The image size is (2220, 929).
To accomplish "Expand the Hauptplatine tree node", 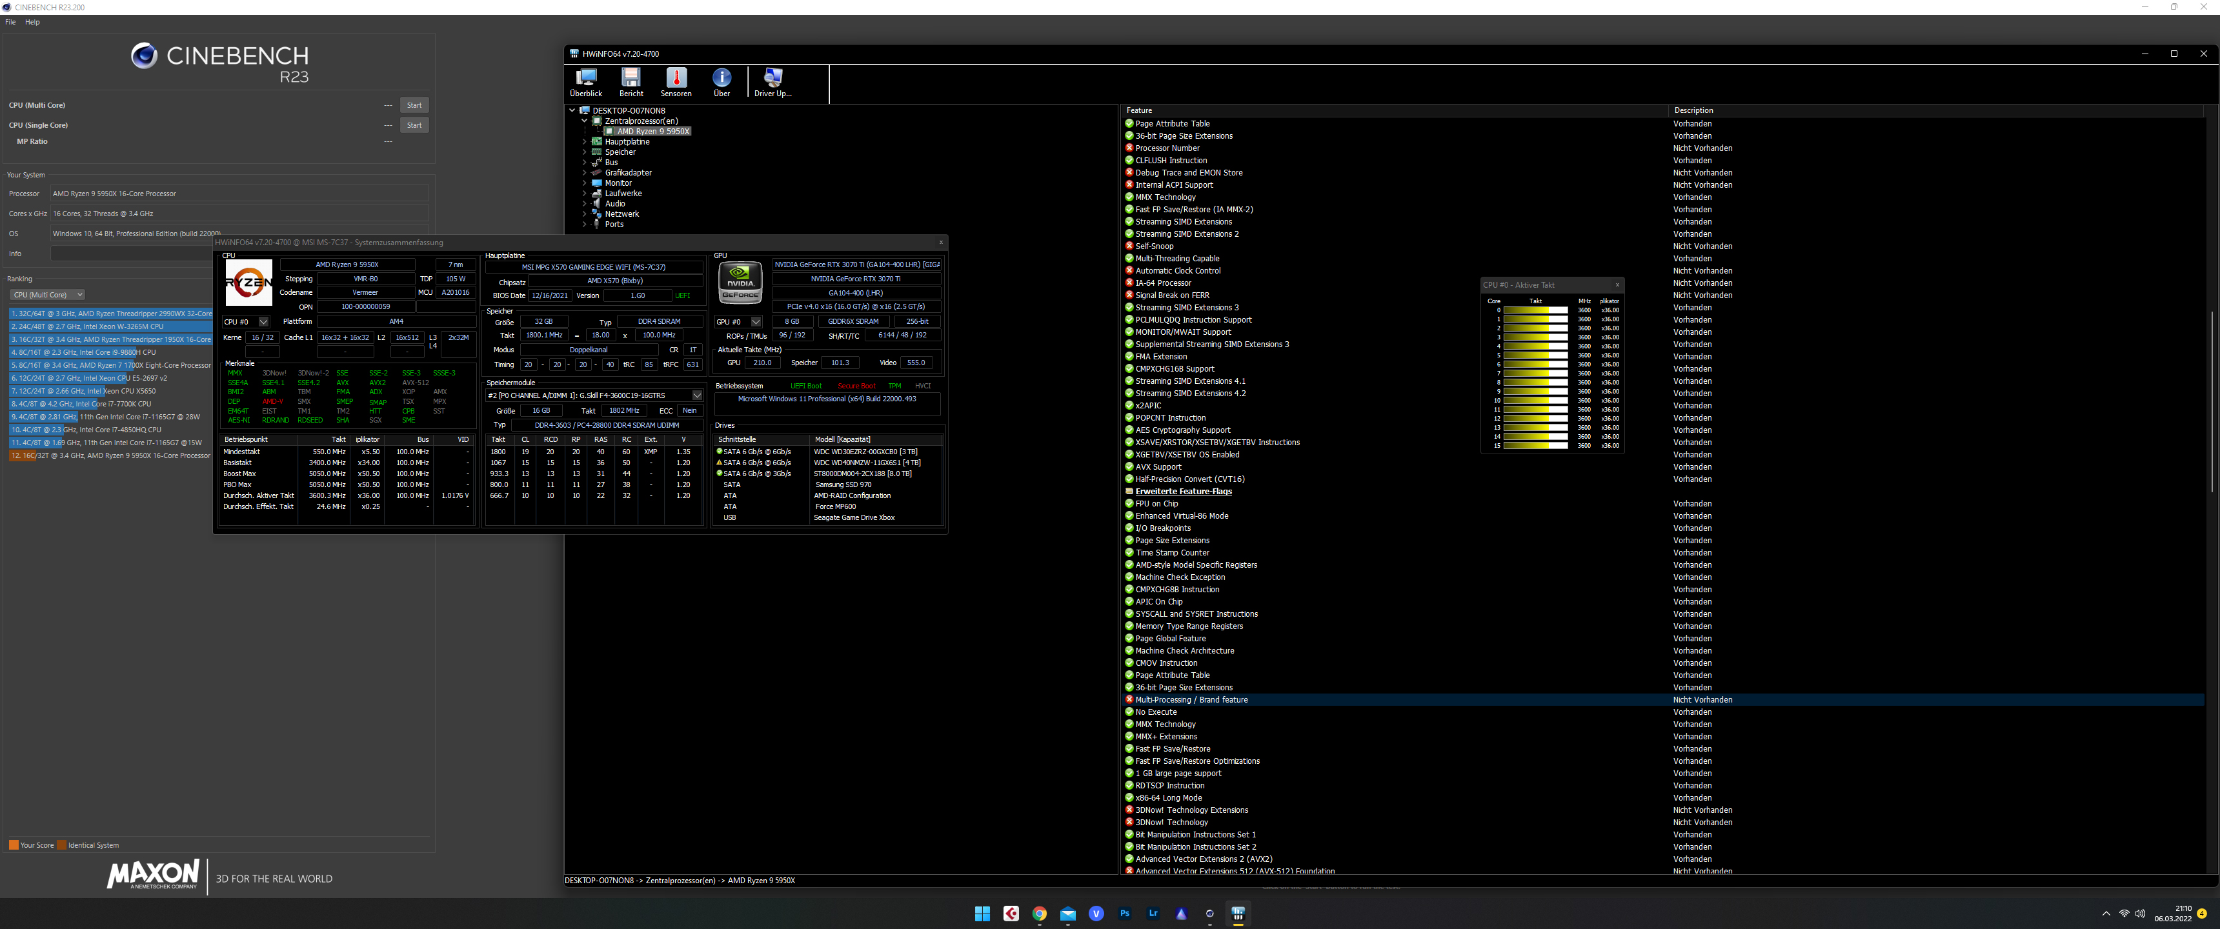I will [584, 142].
